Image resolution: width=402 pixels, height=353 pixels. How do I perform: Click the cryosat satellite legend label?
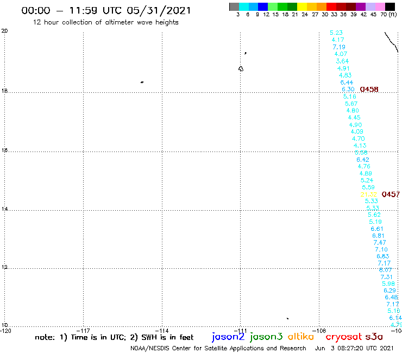click(343, 337)
